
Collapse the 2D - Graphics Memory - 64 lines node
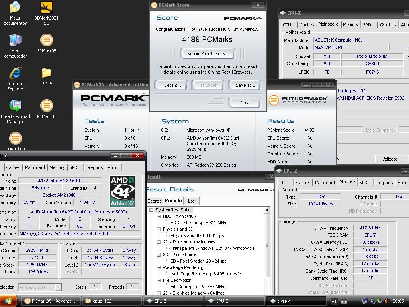pos(159,293)
